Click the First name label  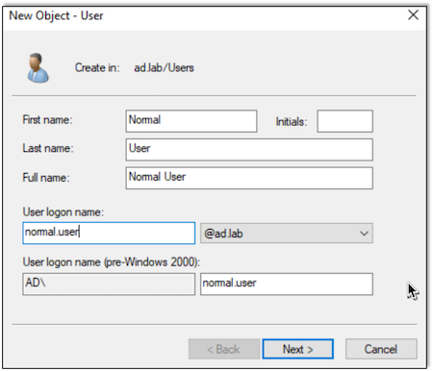tap(47, 120)
